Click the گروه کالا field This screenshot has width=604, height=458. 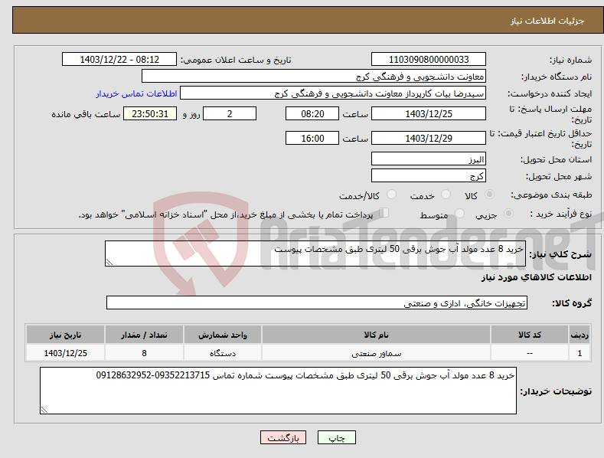317,303
